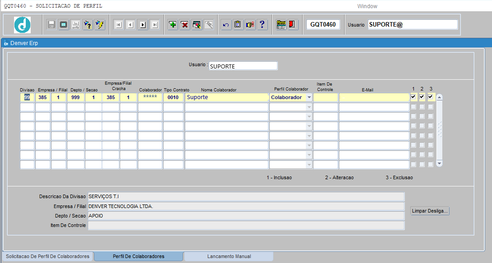The width and height of the screenshot is (492, 263).
Task: Open Perfil Colaborador dropdown in second row
Action: 309,107
